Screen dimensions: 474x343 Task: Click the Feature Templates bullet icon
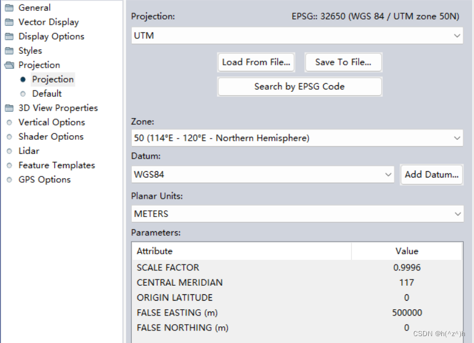click(x=9, y=165)
